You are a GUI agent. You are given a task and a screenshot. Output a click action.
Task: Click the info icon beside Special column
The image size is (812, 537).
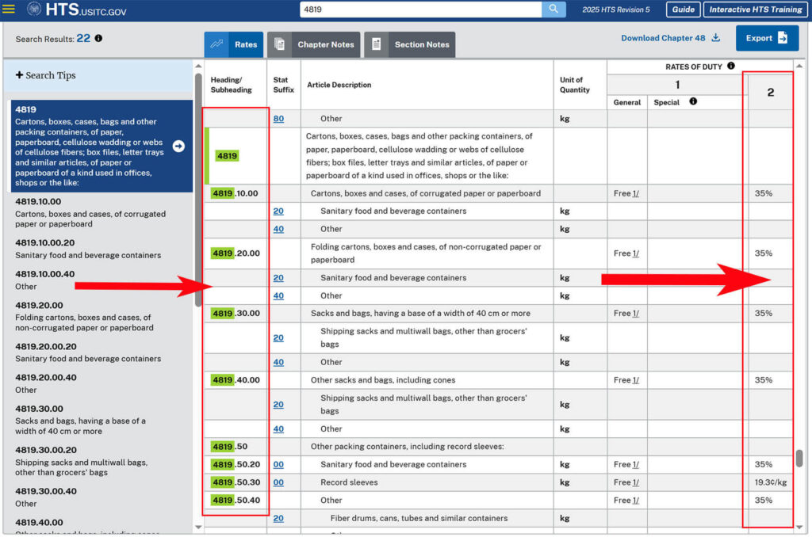(x=693, y=102)
